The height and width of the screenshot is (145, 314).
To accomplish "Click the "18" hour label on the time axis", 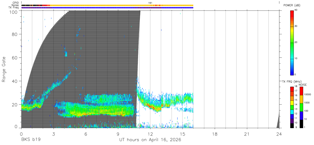I will click(x=215, y=134).
